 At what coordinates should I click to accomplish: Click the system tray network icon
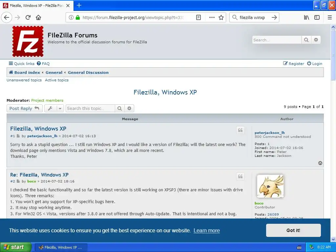pyautogui.click(x=311, y=247)
